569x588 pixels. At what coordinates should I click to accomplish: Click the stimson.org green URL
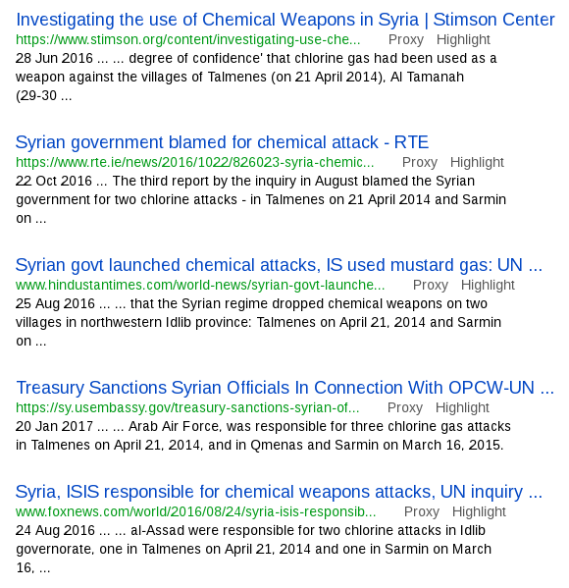[x=188, y=39]
